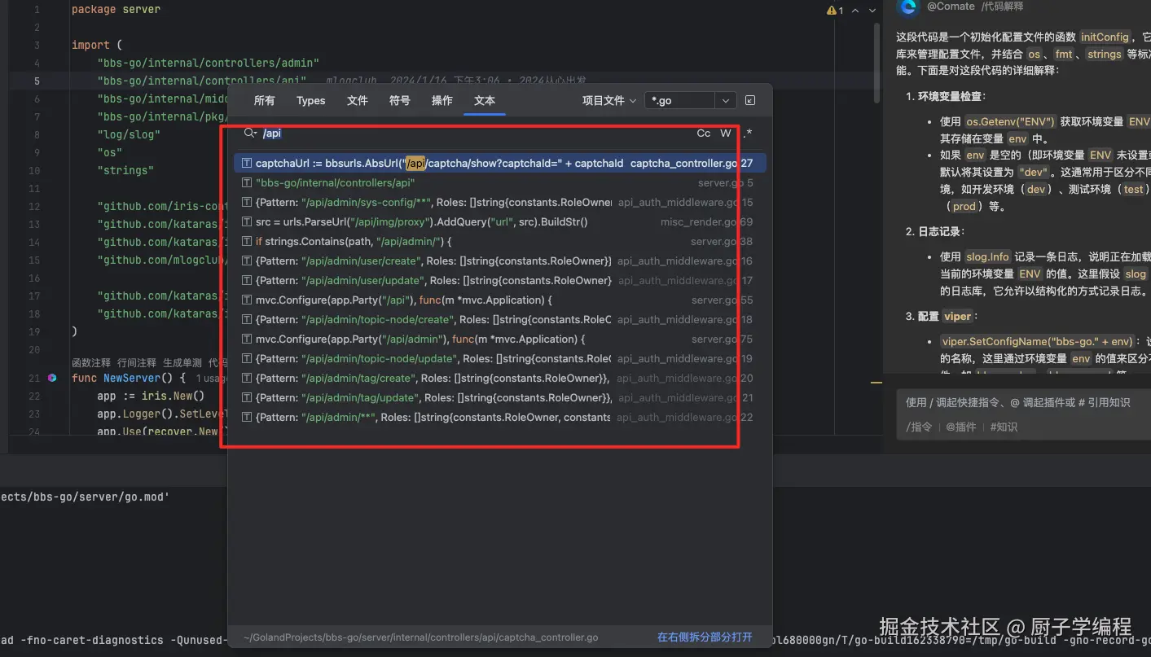This screenshot has width=1151, height=657.
Task: Click the slog.Info code tag in Comate
Action: (987, 256)
